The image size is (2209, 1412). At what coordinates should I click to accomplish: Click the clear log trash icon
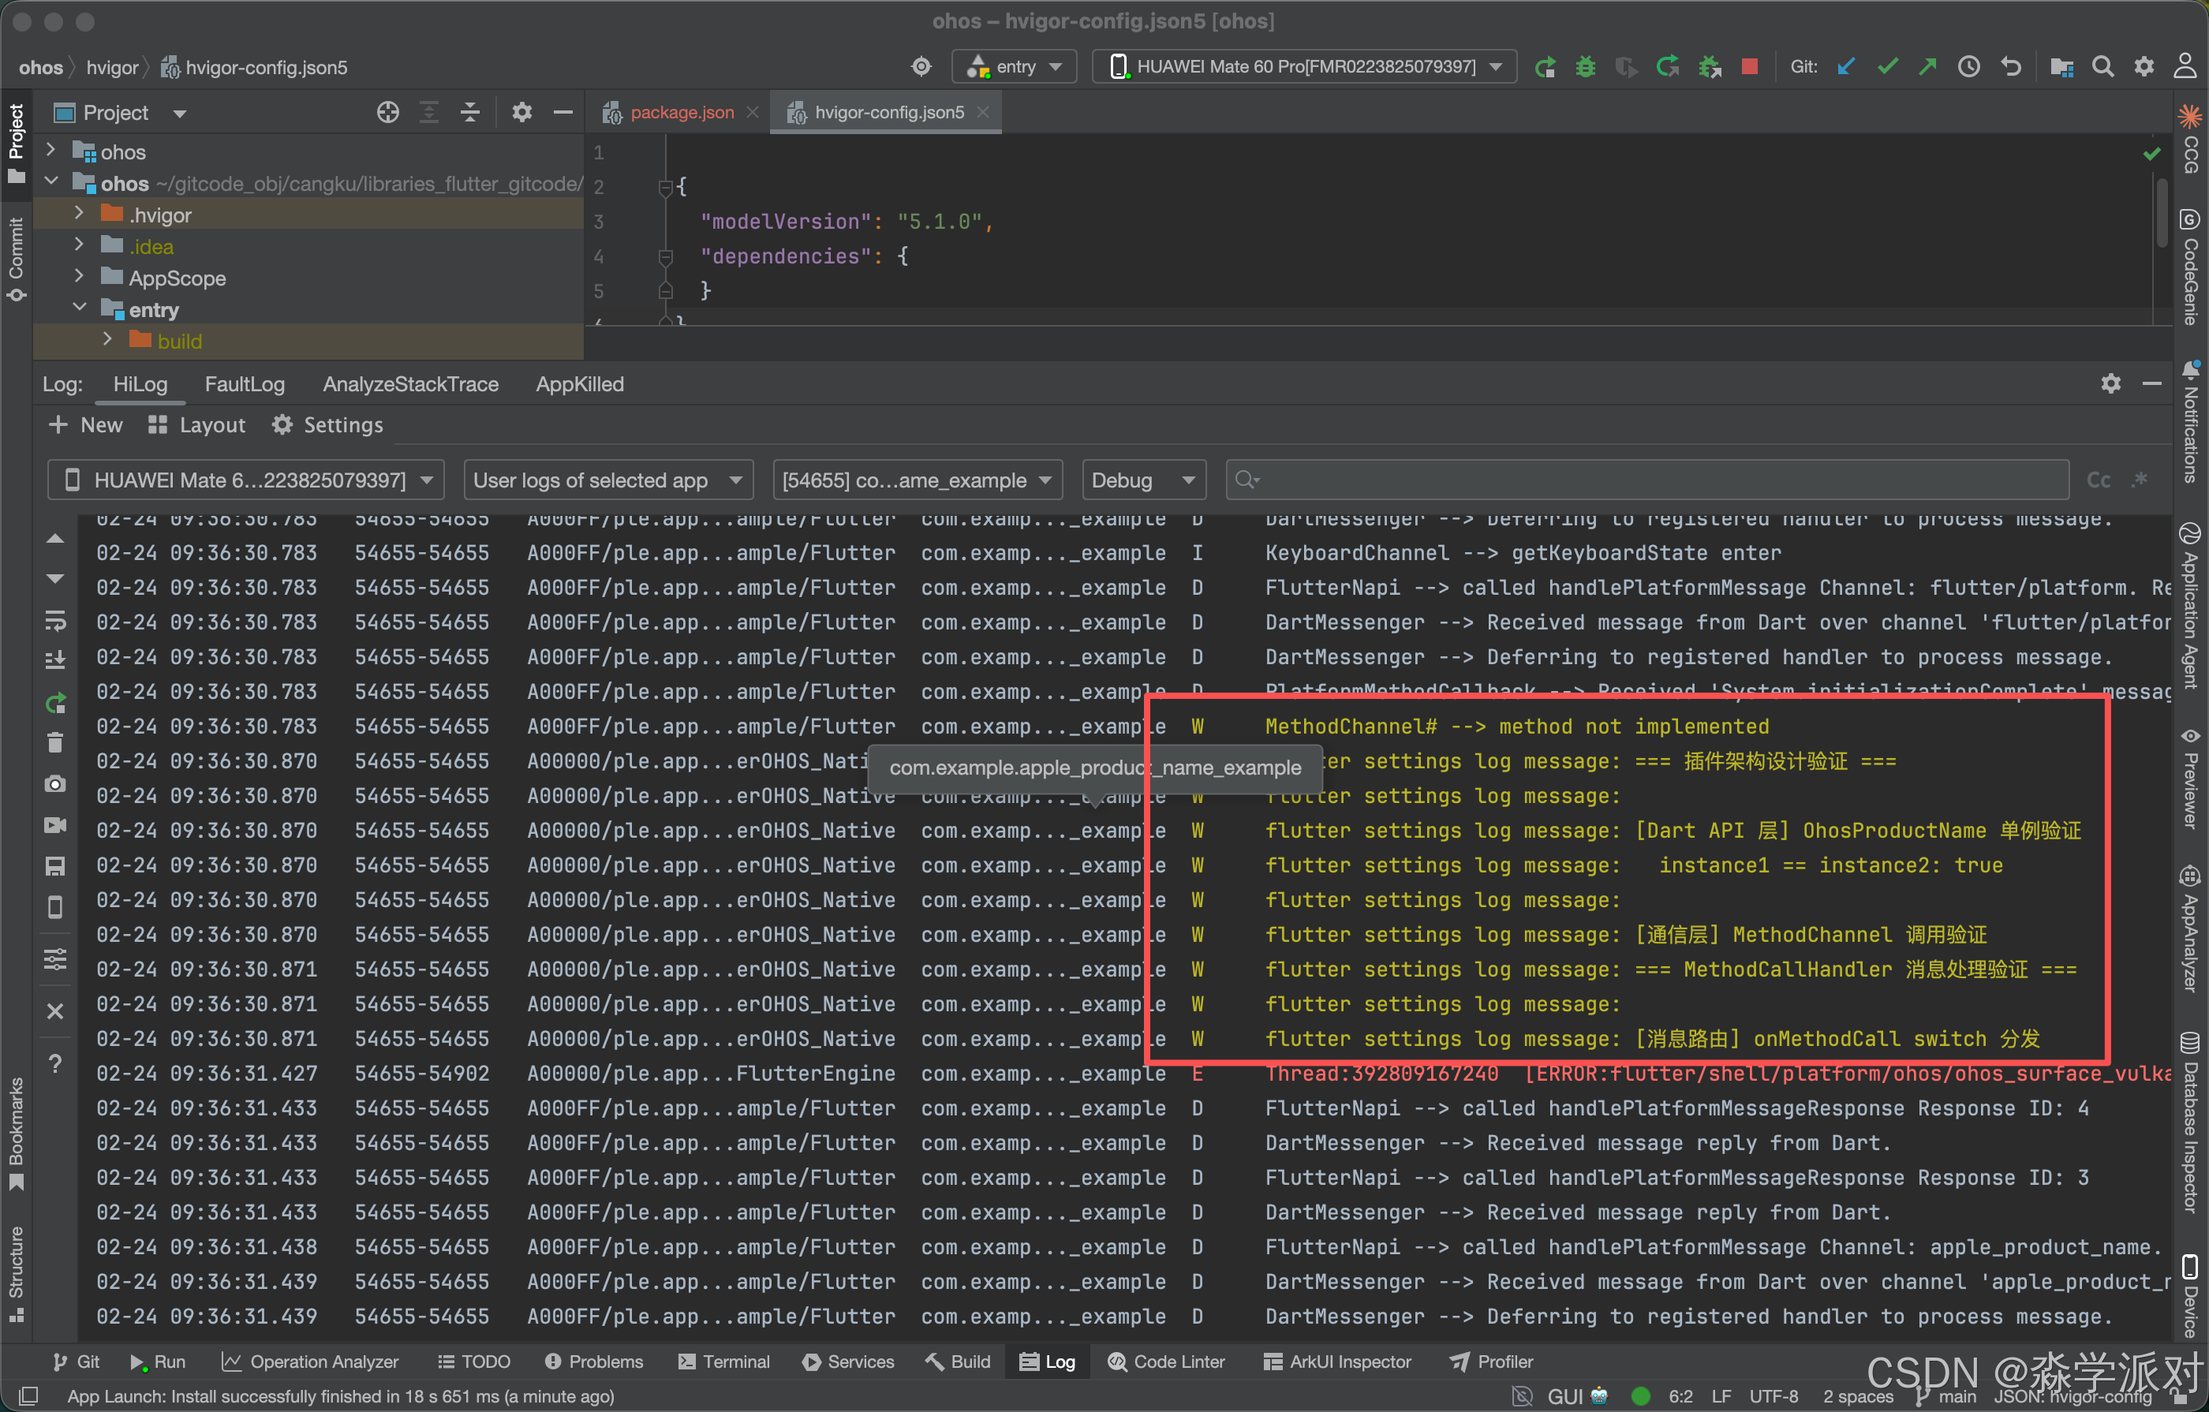(x=55, y=742)
